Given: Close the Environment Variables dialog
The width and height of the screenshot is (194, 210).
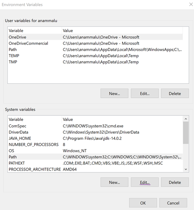Looking at the screenshot, I should click(x=191, y=4).
